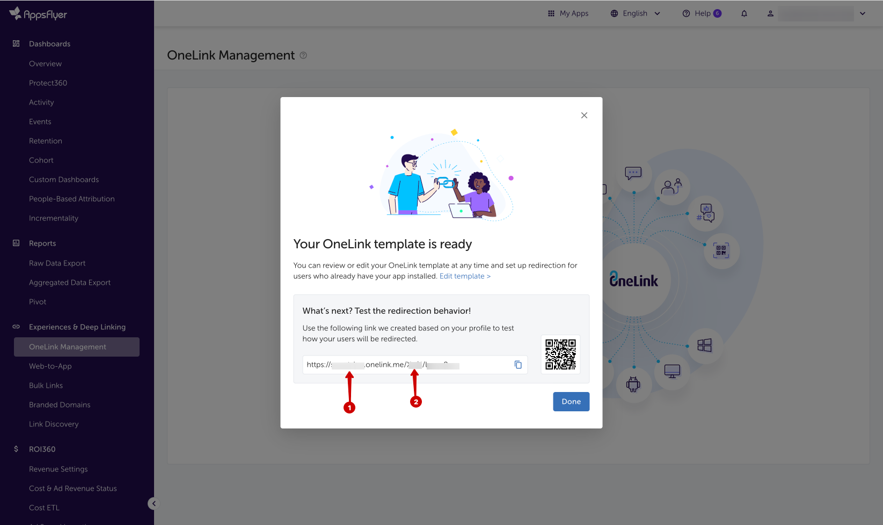Close the OneLink template dialog
Image resolution: width=883 pixels, height=525 pixels.
point(584,115)
